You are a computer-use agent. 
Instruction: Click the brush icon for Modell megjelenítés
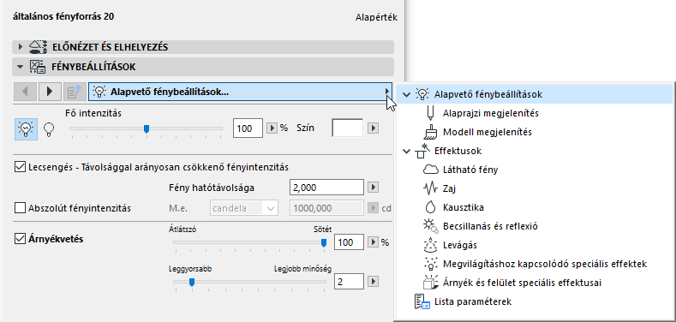coord(429,132)
